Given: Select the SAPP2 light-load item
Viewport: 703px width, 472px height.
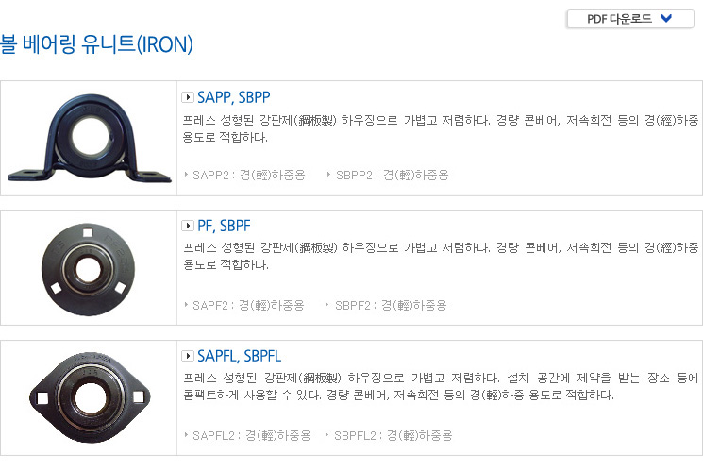Looking at the screenshot, I should point(249,175).
